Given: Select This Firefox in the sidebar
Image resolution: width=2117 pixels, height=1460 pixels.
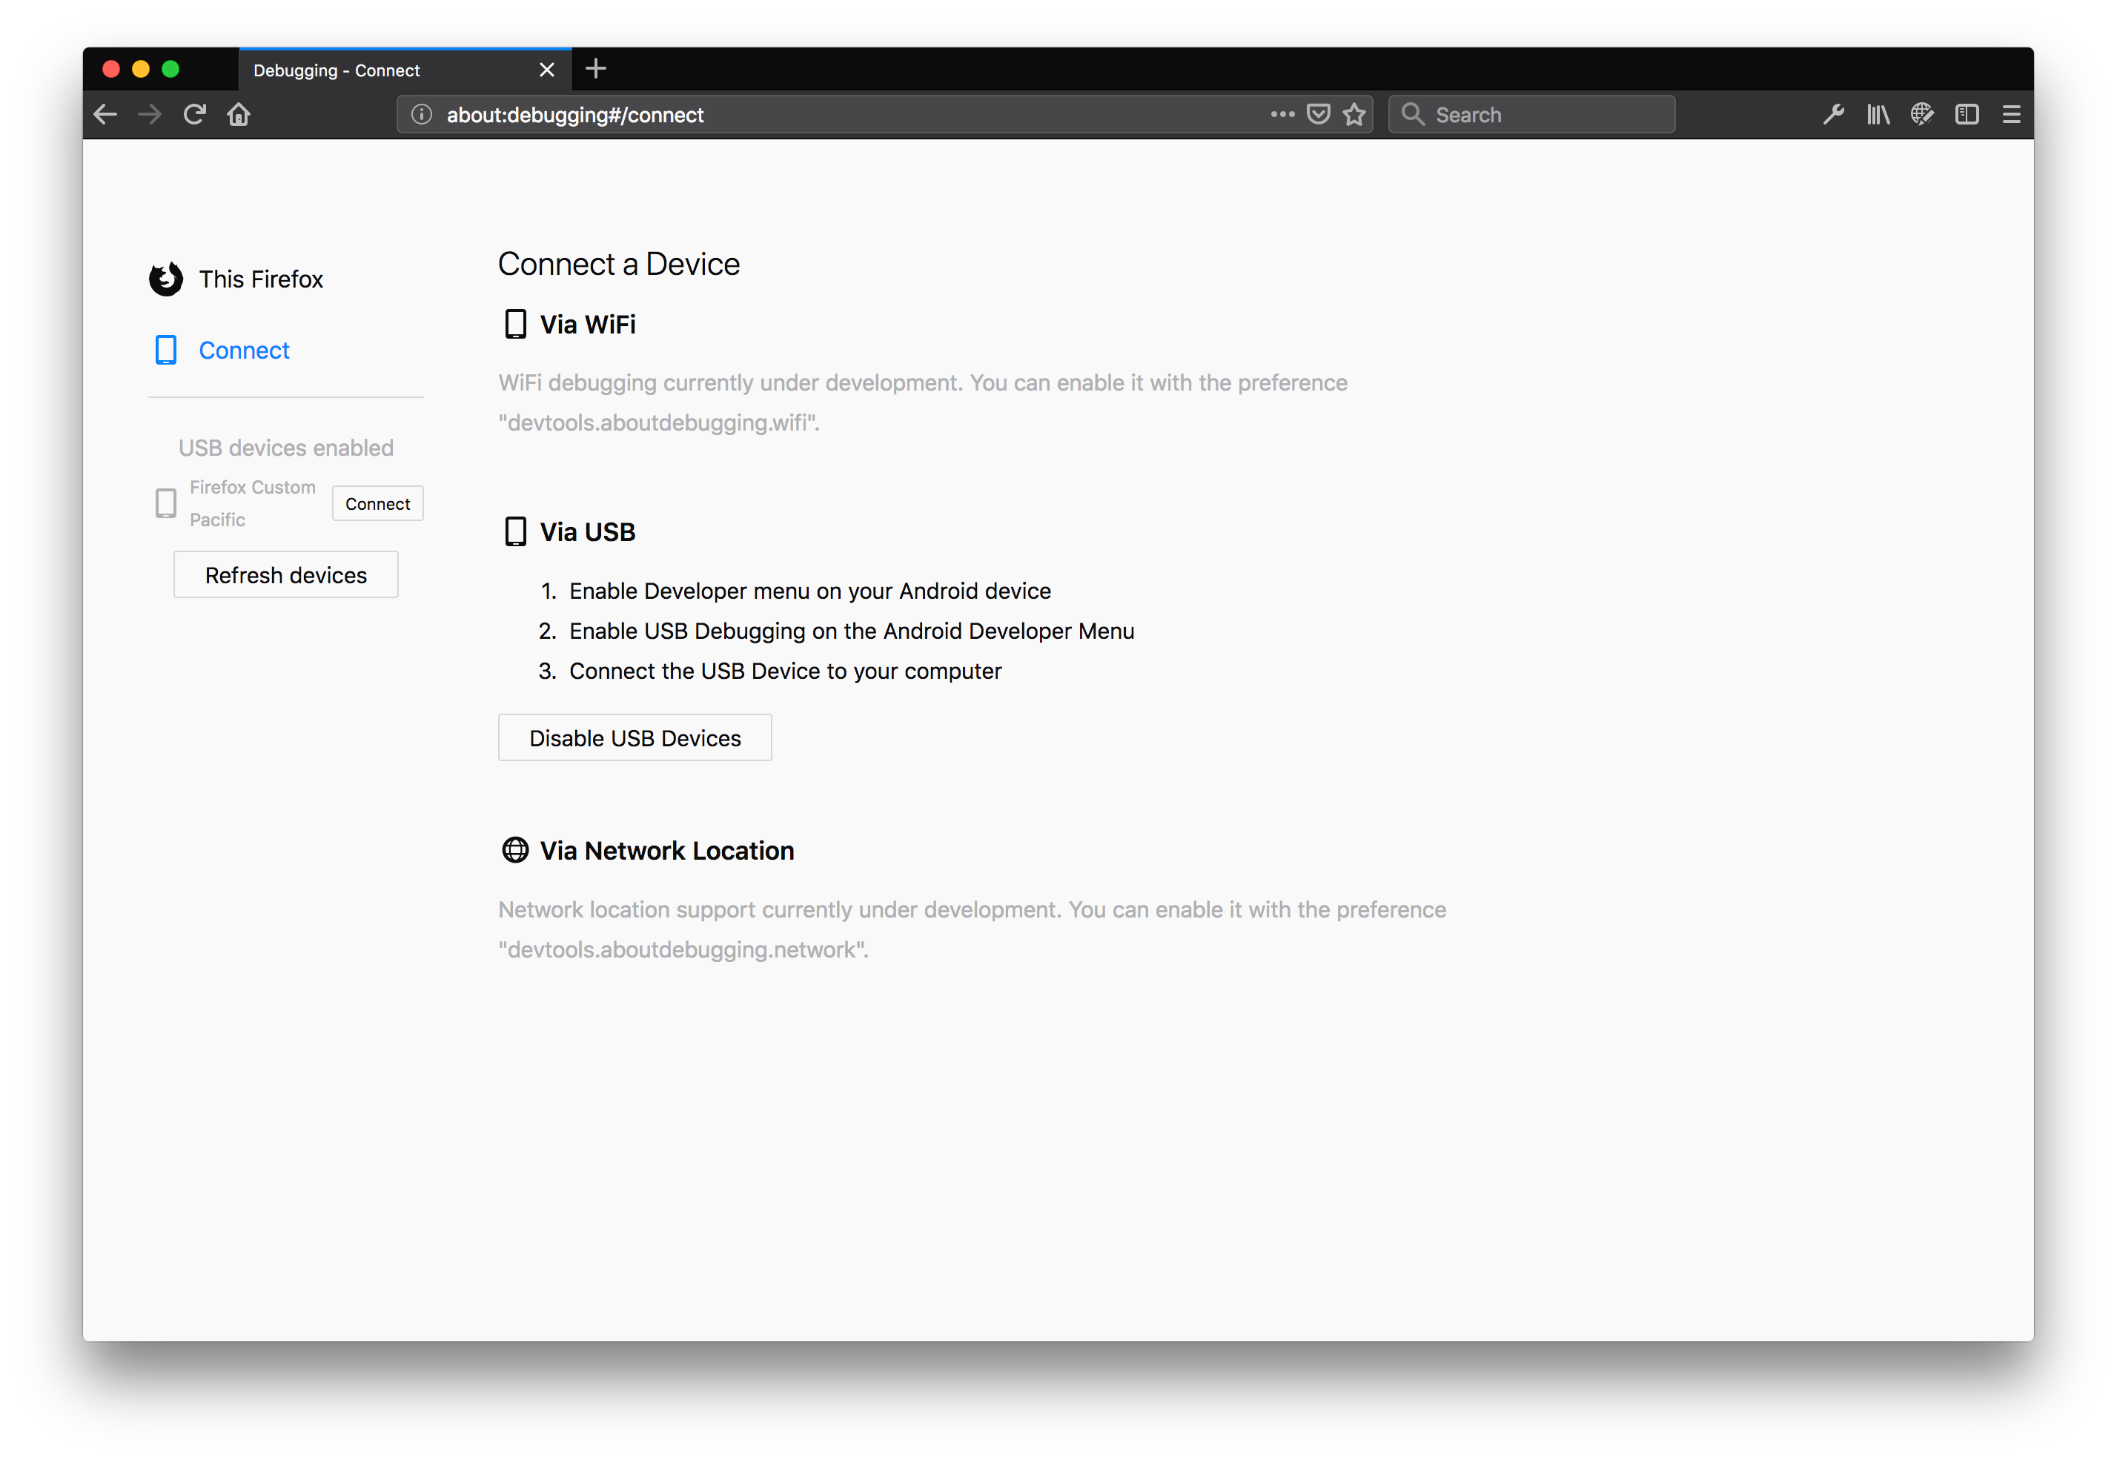Looking at the screenshot, I should point(261,279).
